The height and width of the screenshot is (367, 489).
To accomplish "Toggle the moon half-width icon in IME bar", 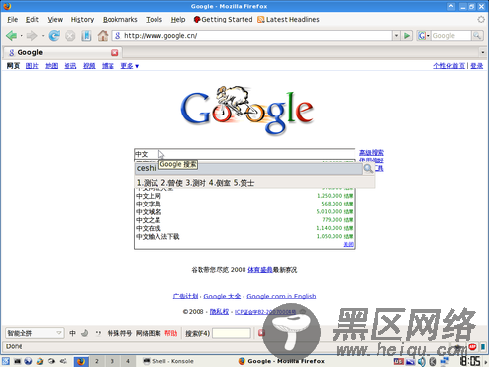I will (x=84, y=333).
